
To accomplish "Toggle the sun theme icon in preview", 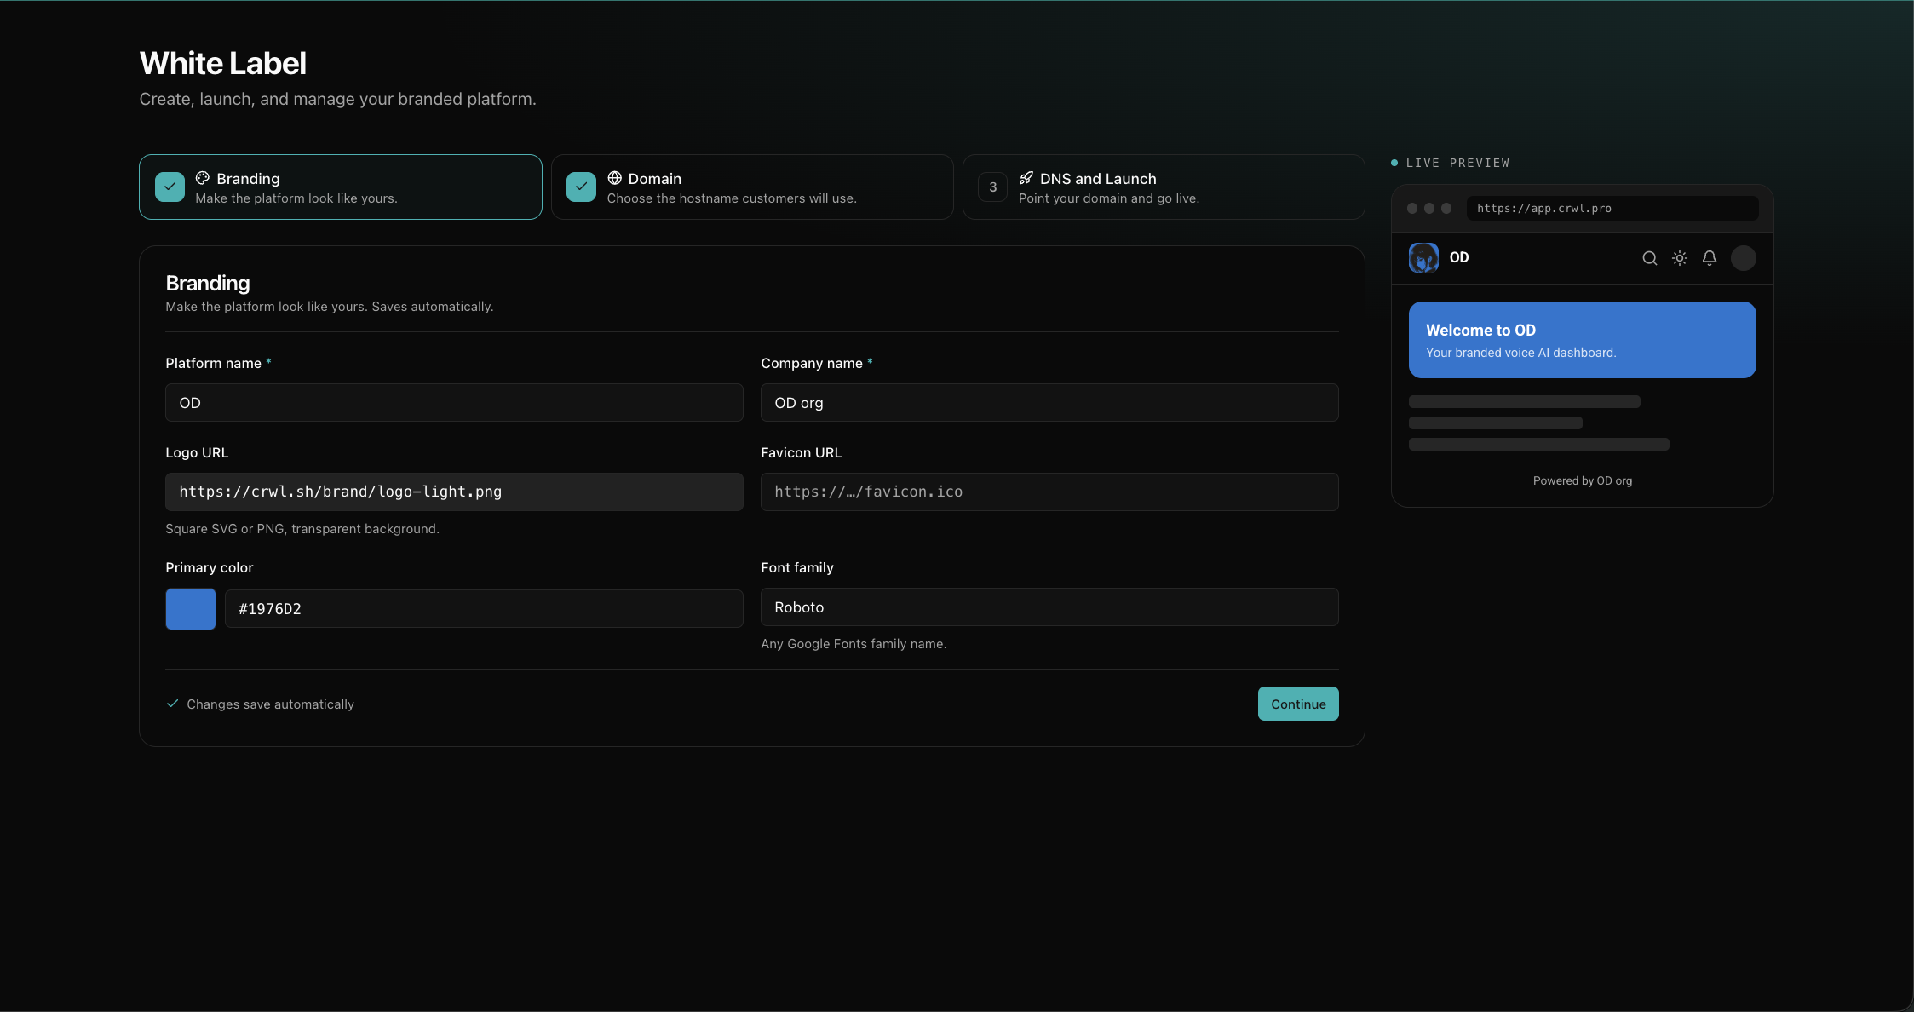I will point(1679,258).
